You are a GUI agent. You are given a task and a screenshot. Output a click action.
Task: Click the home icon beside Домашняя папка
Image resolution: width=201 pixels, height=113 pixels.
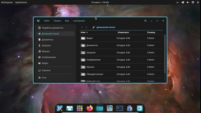click(39, 34)
